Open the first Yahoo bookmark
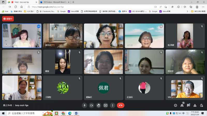Screen dimensions: 207x116 73,11
